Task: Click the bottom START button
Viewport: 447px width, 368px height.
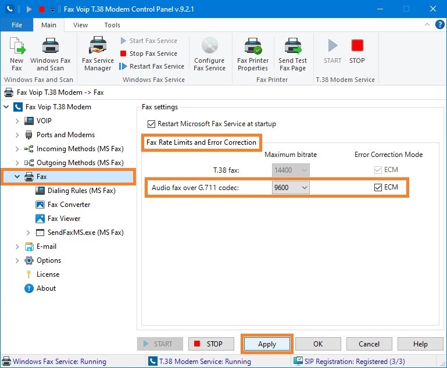Action: pyautogui.click(x=160, y=344)
